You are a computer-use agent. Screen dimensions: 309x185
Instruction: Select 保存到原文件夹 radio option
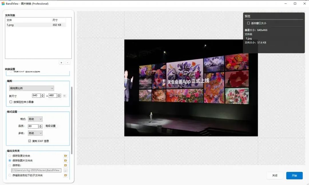[10, 156]
